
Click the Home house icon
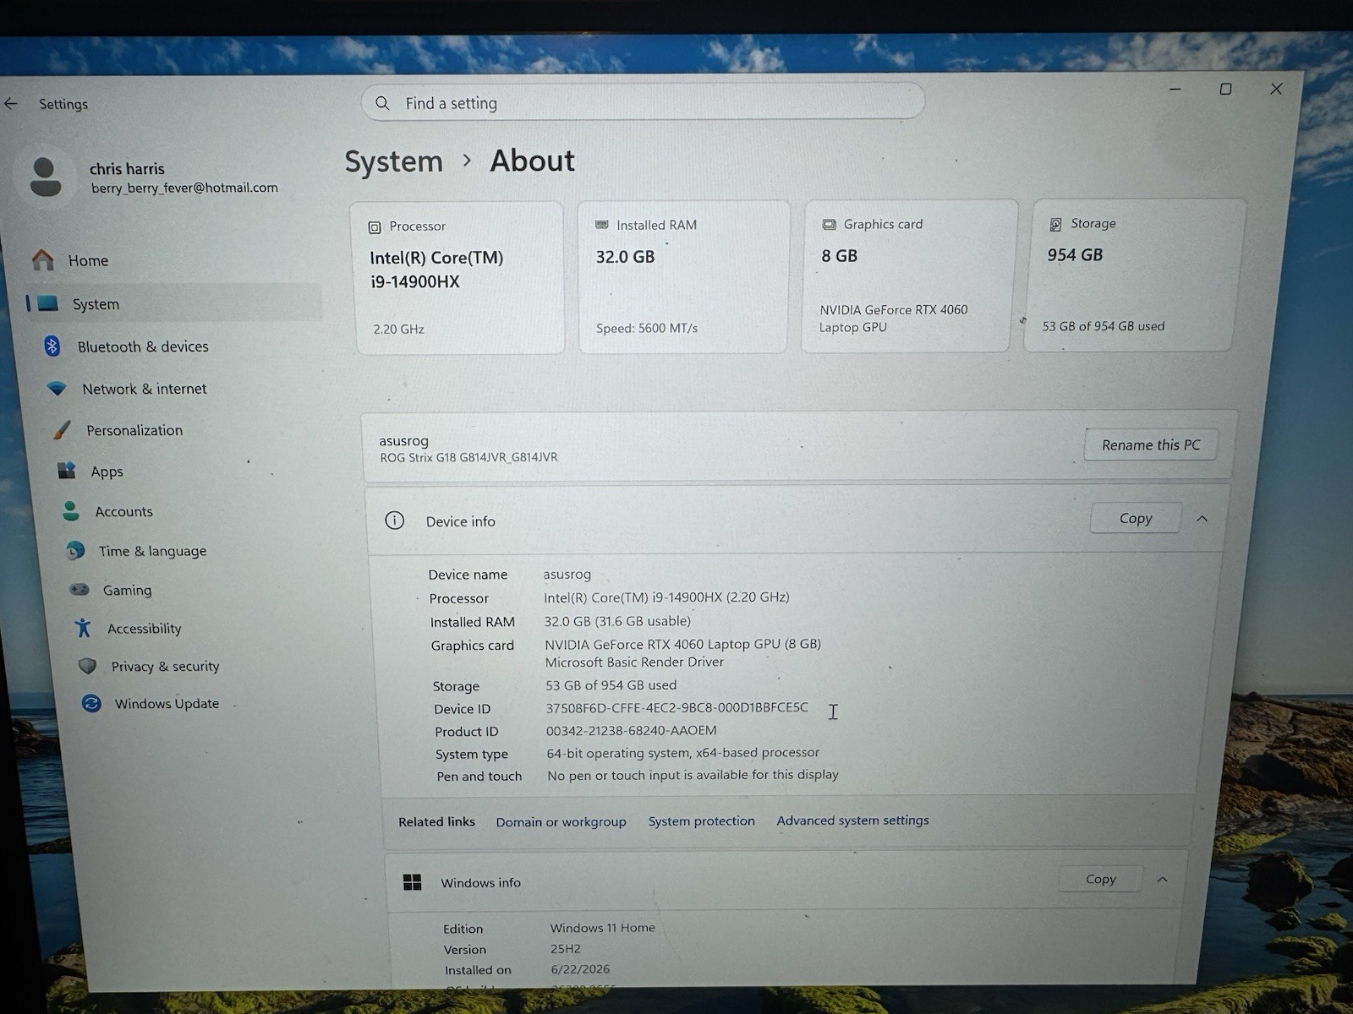(42, 259)
